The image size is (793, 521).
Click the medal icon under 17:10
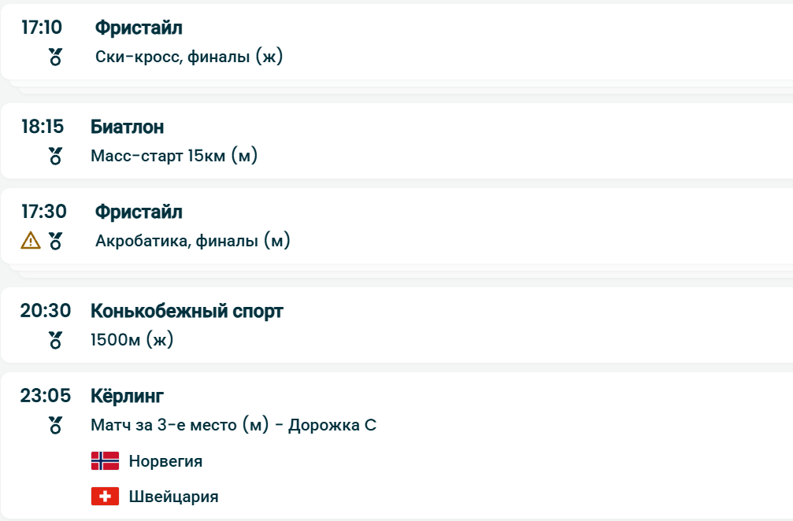tap(55, 57)
